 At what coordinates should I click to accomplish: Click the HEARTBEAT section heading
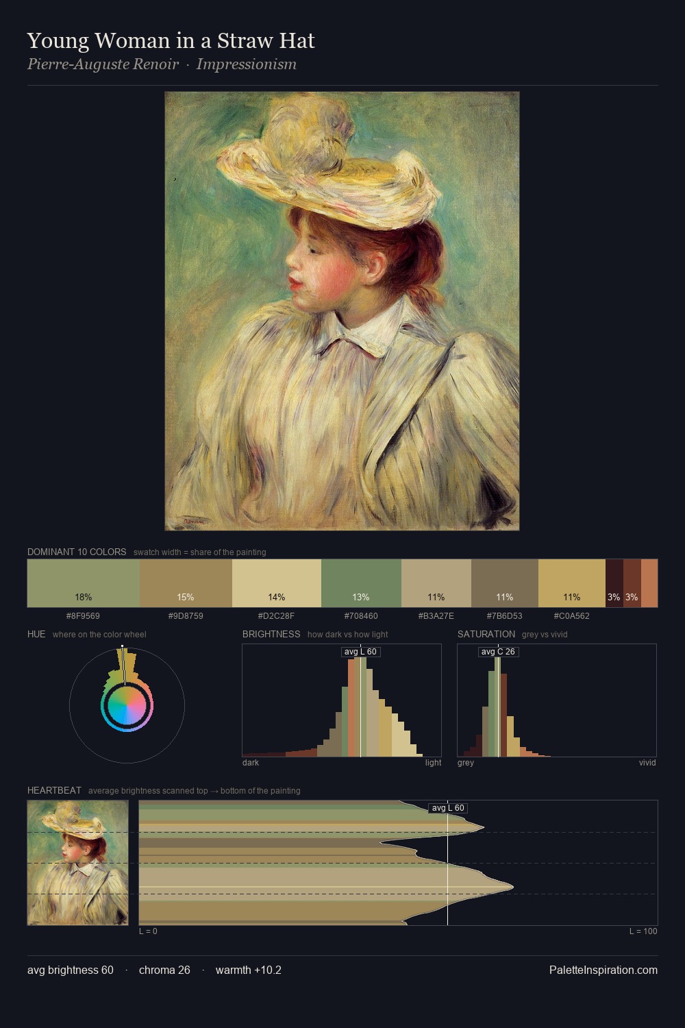tap(54, 790)
